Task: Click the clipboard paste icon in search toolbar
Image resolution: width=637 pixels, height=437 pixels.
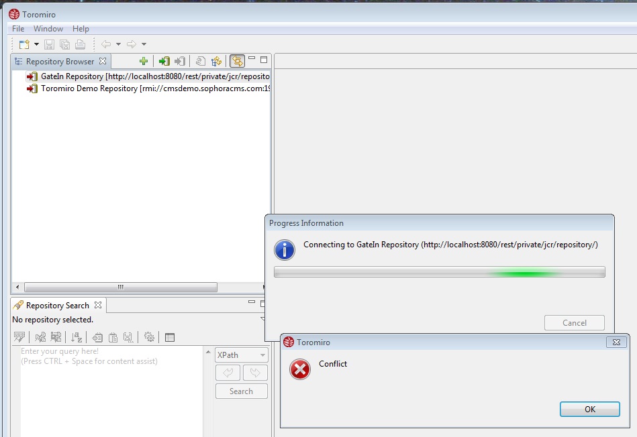Action: (x=113, y=337)
